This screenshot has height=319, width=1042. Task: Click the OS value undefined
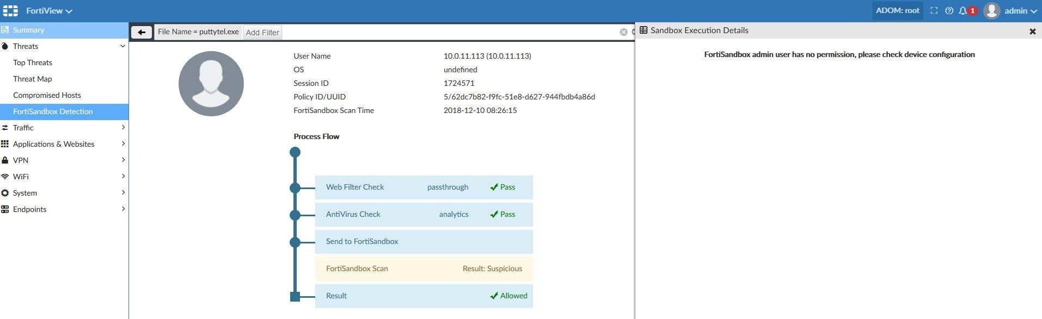pyautogui.click(x=461, y=70)
